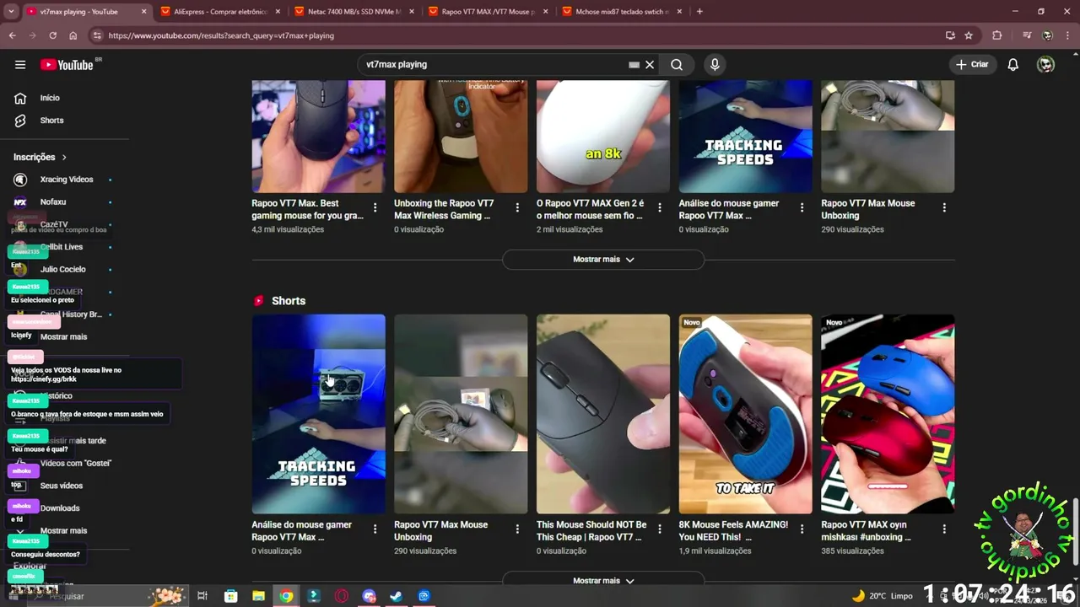
Task: Click the browser address bar URL
Action: 221,35
